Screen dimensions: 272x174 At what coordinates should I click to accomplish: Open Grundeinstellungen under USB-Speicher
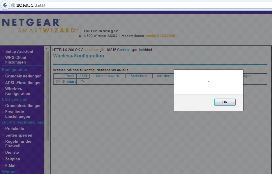23,106
